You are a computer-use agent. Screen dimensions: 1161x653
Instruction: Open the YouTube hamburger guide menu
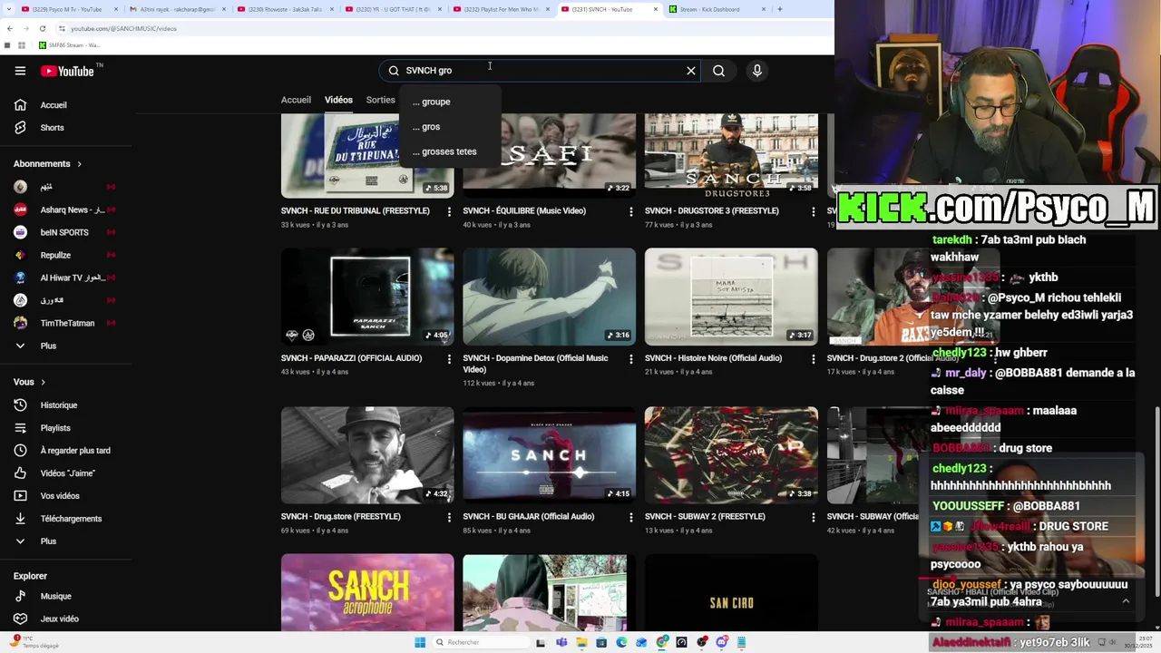coord(20,71)
